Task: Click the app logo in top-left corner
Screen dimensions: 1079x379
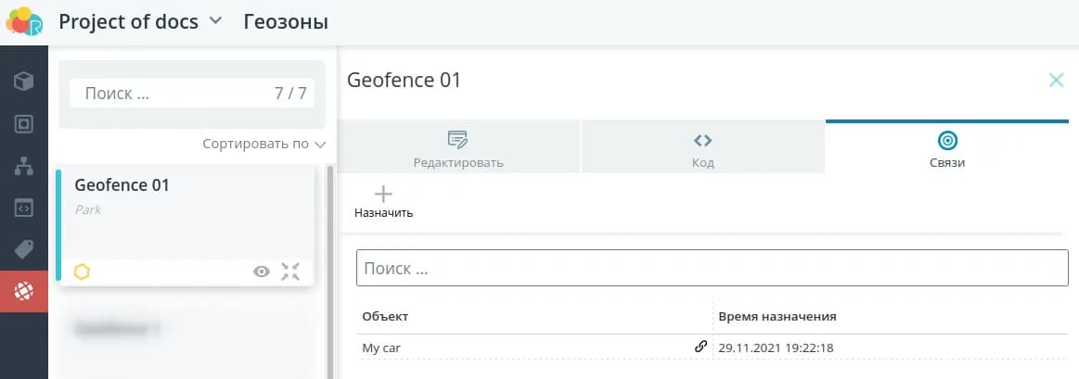Action: point(24,21)
